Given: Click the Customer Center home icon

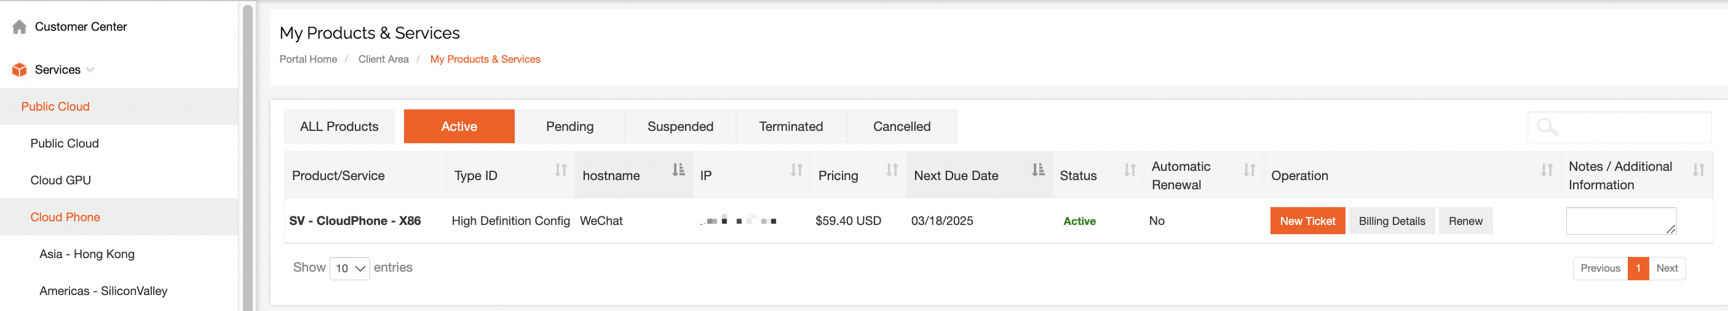Looking at the screenshot, I should (20, 27).
